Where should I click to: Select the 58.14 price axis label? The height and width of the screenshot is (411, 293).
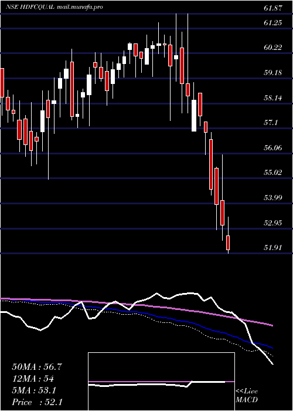click(273, 98)
